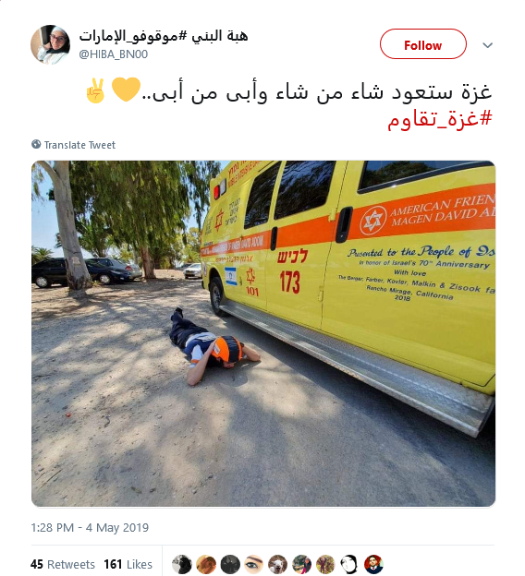Open the ambulance photo in the tweet
Viewport: 525px width, 576px height.
tap(263, 333)
